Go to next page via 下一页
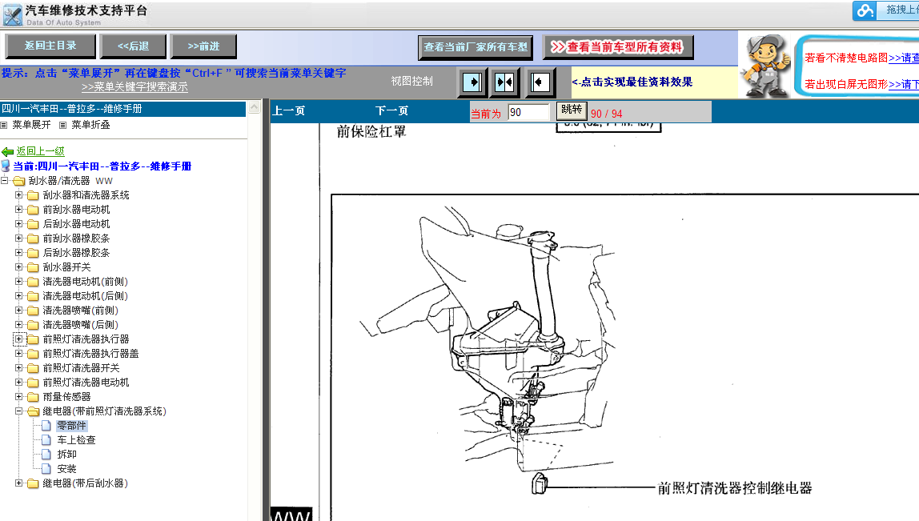919x521 pixels. (x=391, y=111)
